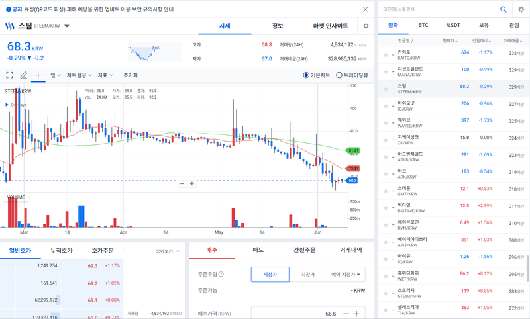Star WAVES/KRW as favorite
This screenshot has width=530, height=319.
[386, 123]
